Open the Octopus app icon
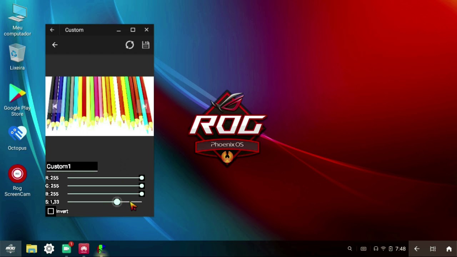 [17, 138]
